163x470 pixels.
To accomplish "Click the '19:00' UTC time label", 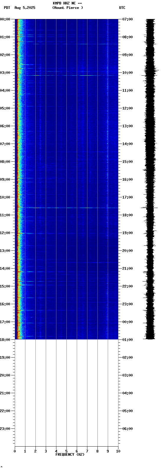I will tap(128, 233).
